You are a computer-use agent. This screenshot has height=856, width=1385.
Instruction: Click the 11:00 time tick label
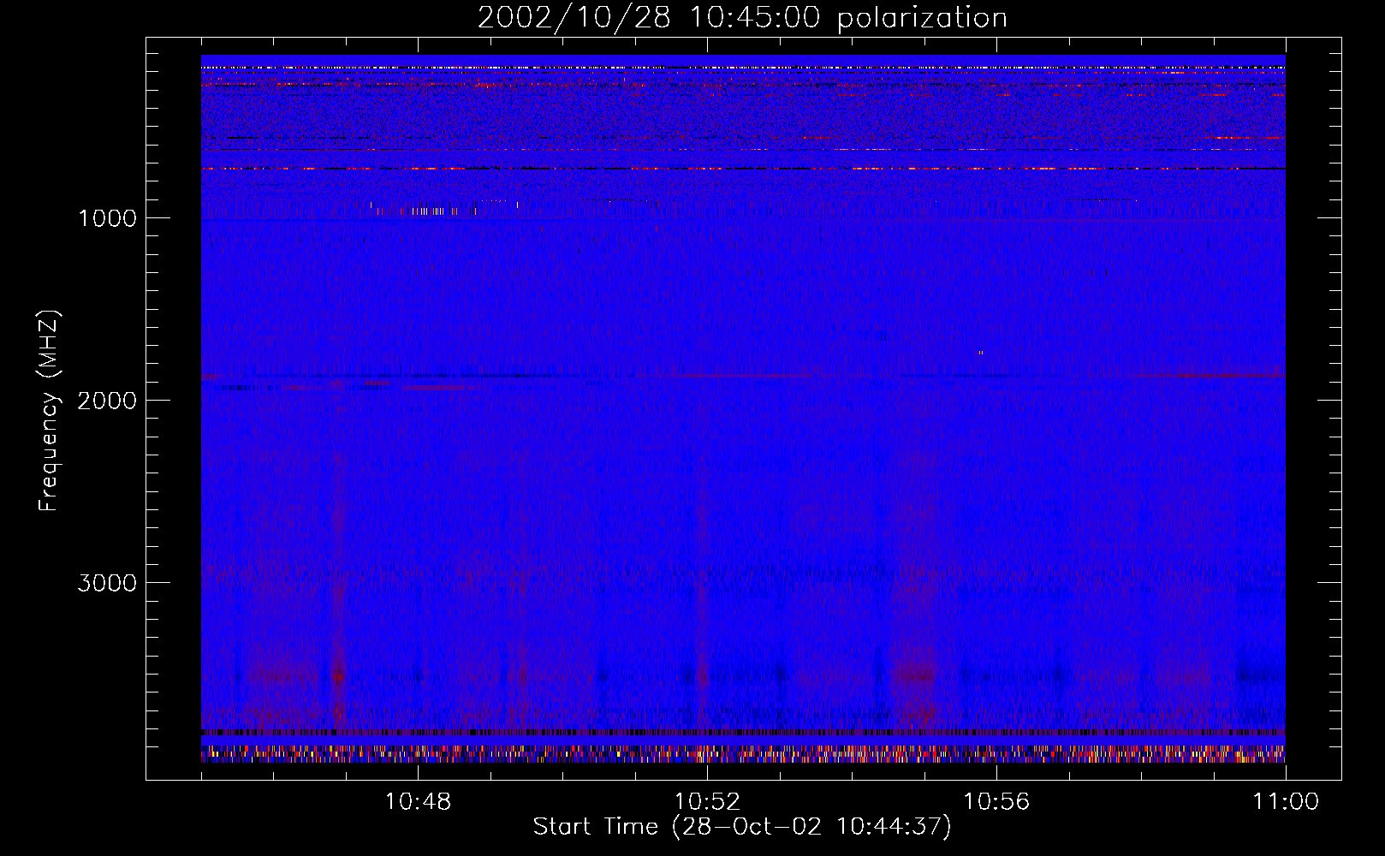point(1286,802)
